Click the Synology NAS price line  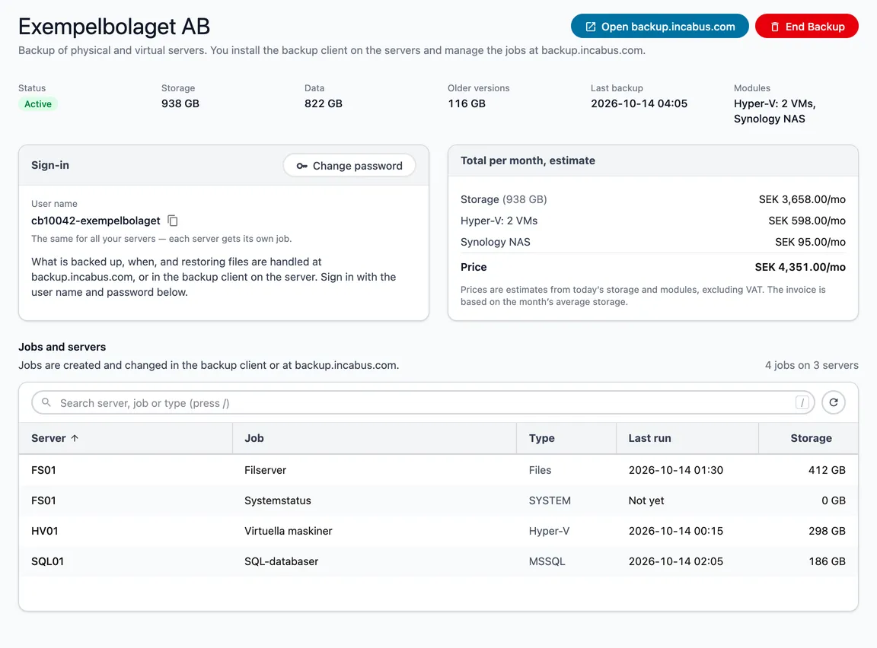coord(652,242)
